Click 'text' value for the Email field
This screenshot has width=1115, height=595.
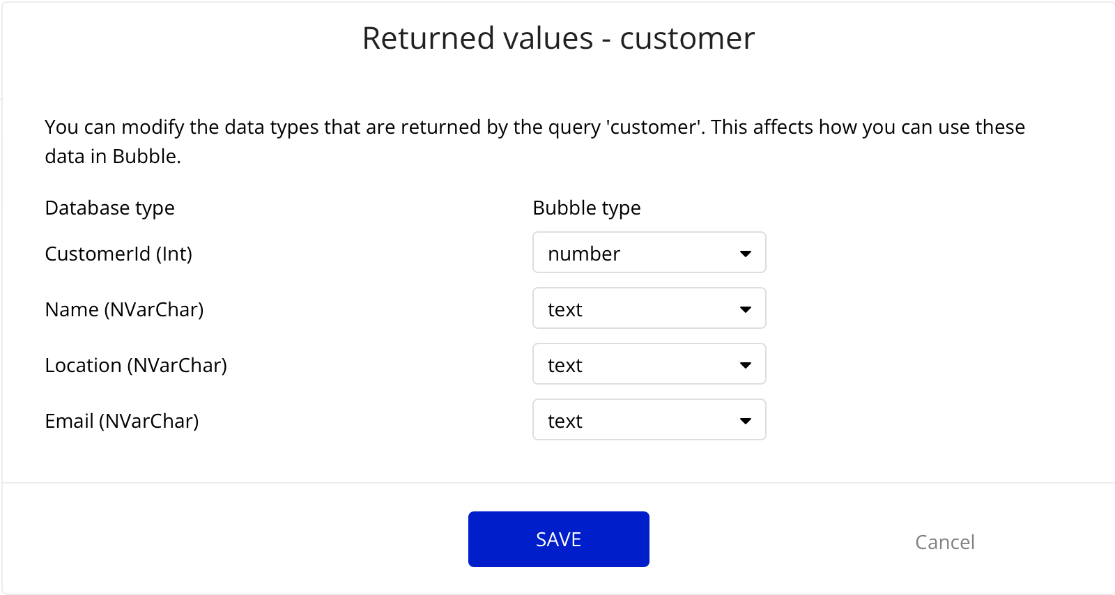point(565,421)
